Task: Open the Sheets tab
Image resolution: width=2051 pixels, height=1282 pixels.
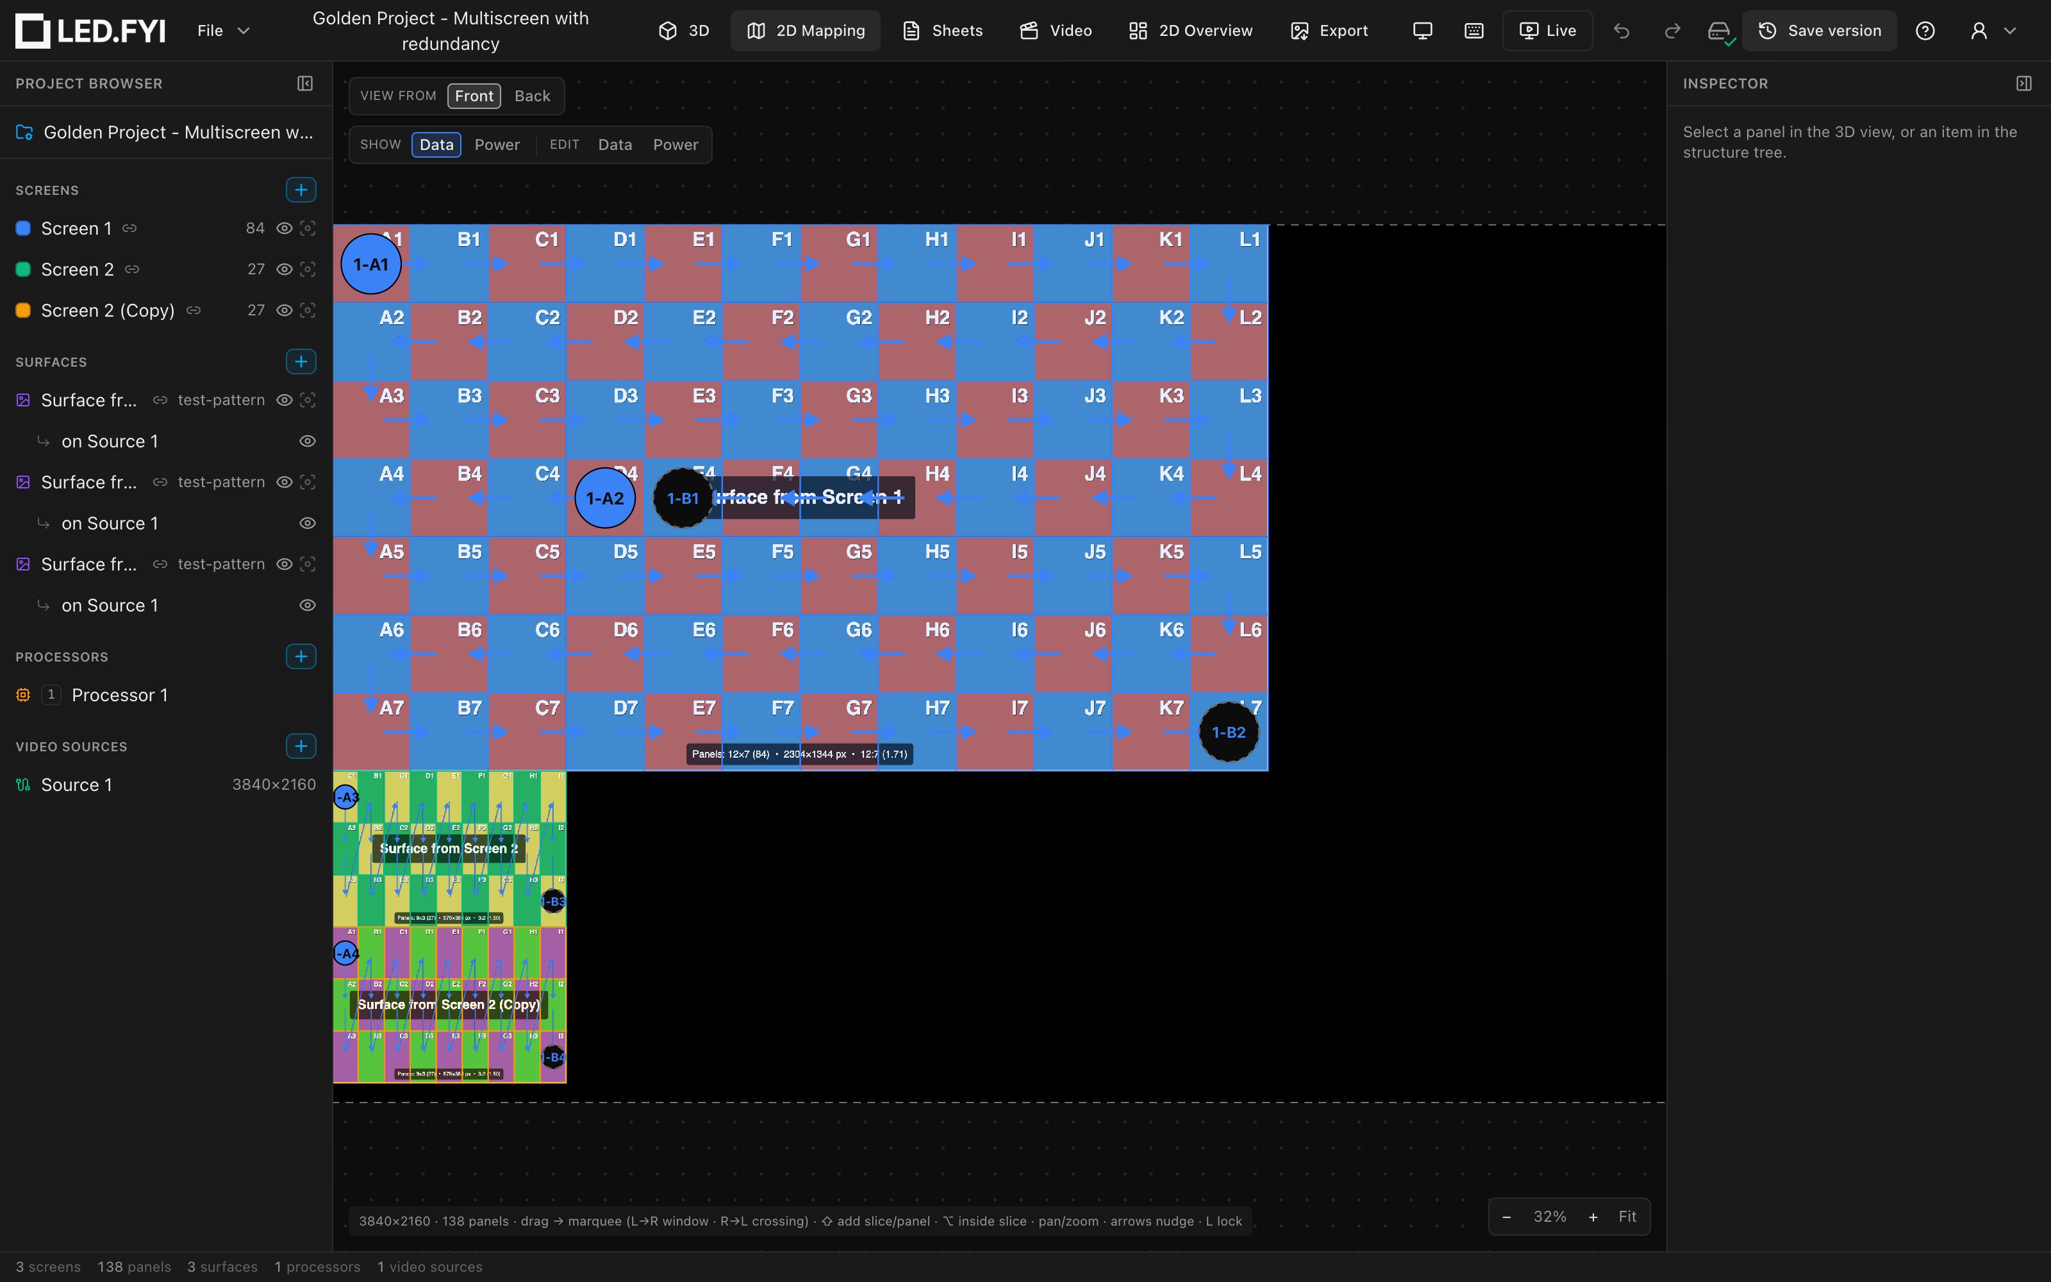Action: point(942,31)
